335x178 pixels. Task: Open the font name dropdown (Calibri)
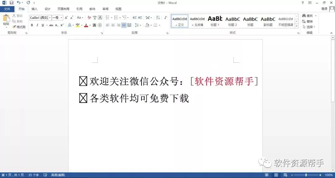pos(50,18)
